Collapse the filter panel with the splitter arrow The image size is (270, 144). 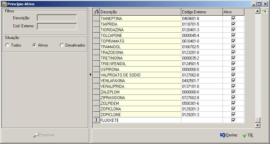90,75
